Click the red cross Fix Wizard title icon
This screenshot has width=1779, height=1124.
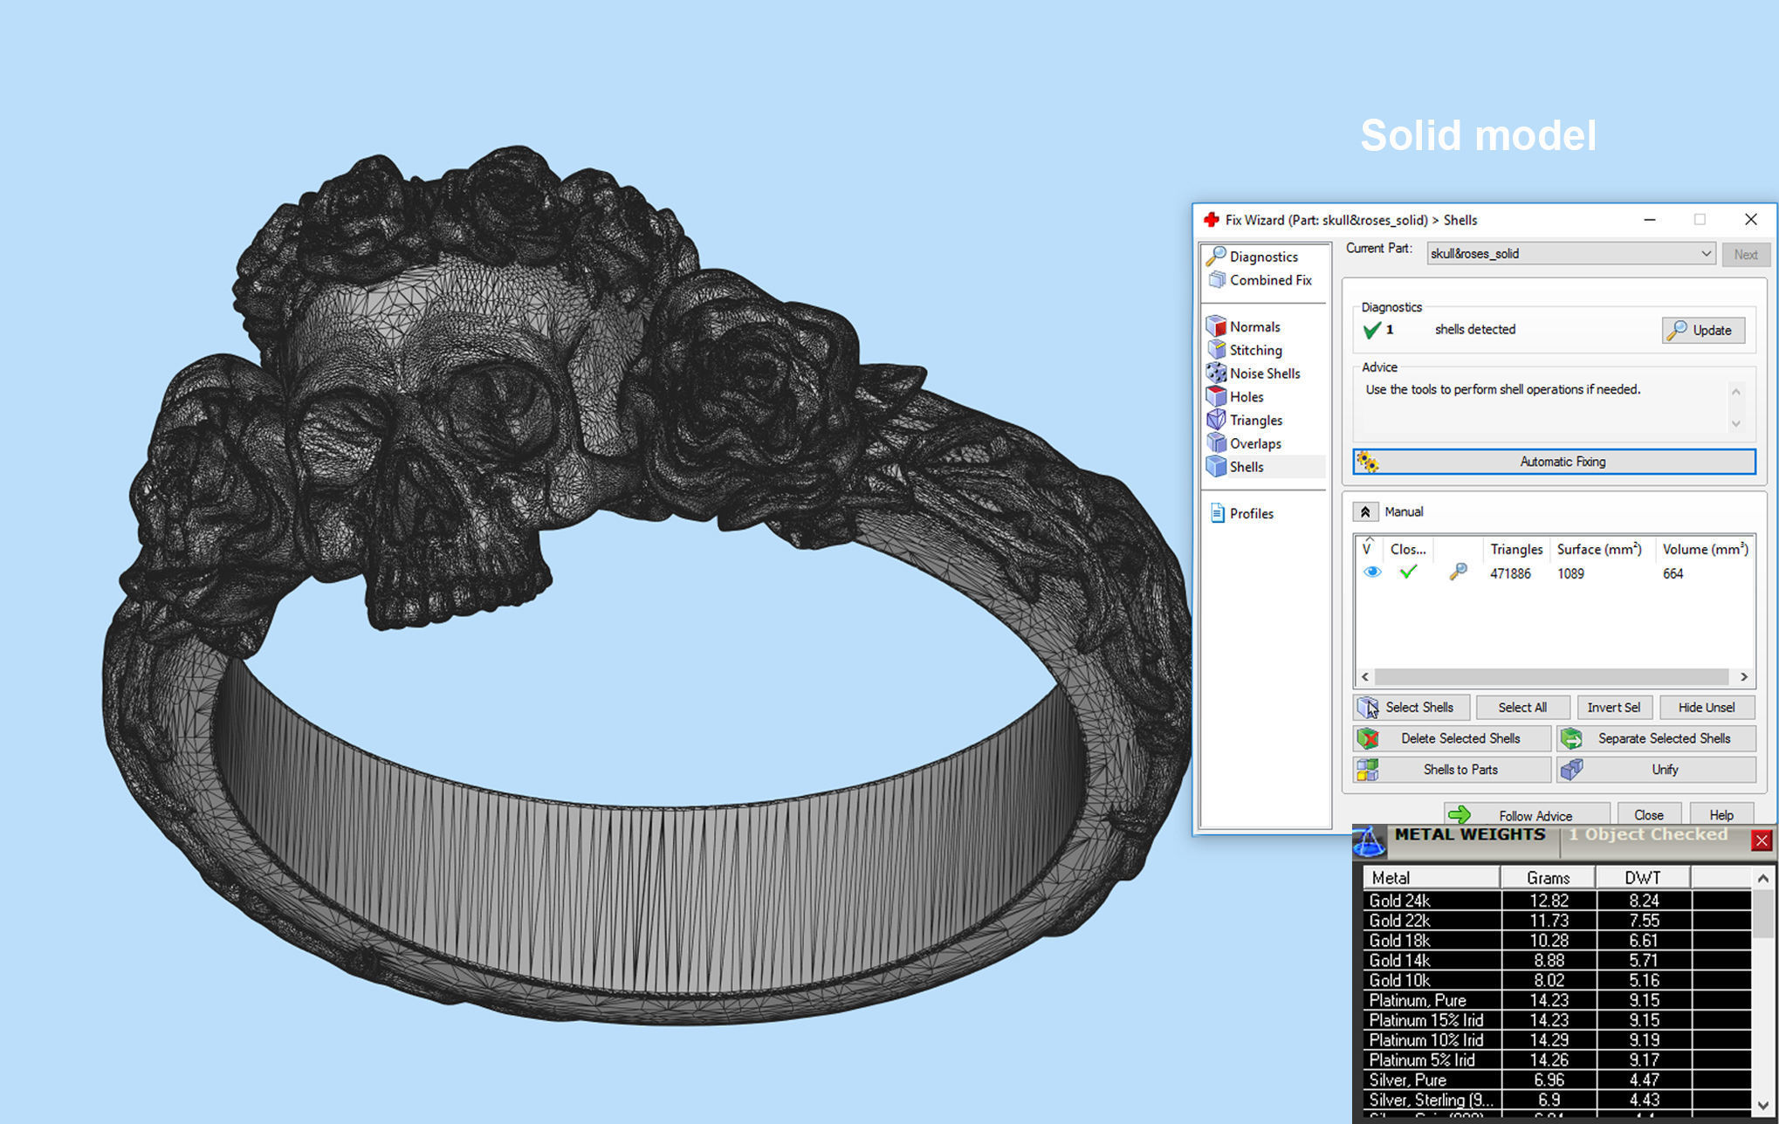(x=1211, y=220)
